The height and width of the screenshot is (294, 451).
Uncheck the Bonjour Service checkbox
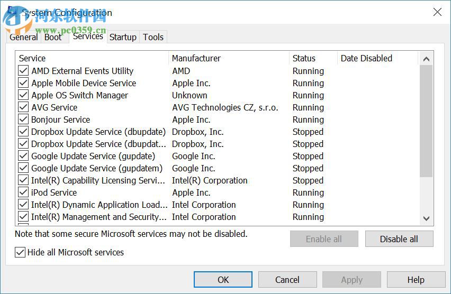[23, 120]
